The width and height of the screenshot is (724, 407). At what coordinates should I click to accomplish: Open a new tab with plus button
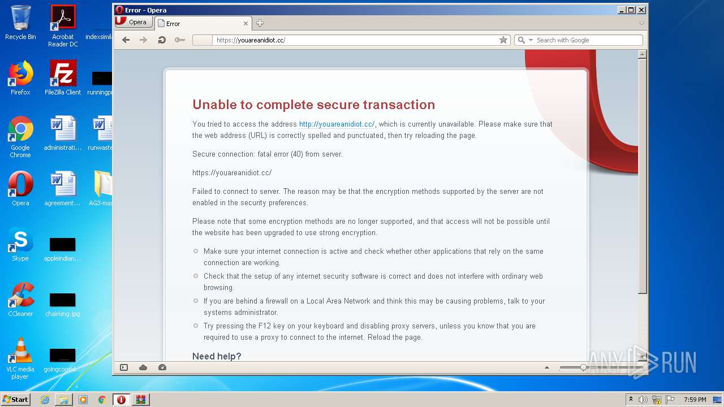click(260, 23)
